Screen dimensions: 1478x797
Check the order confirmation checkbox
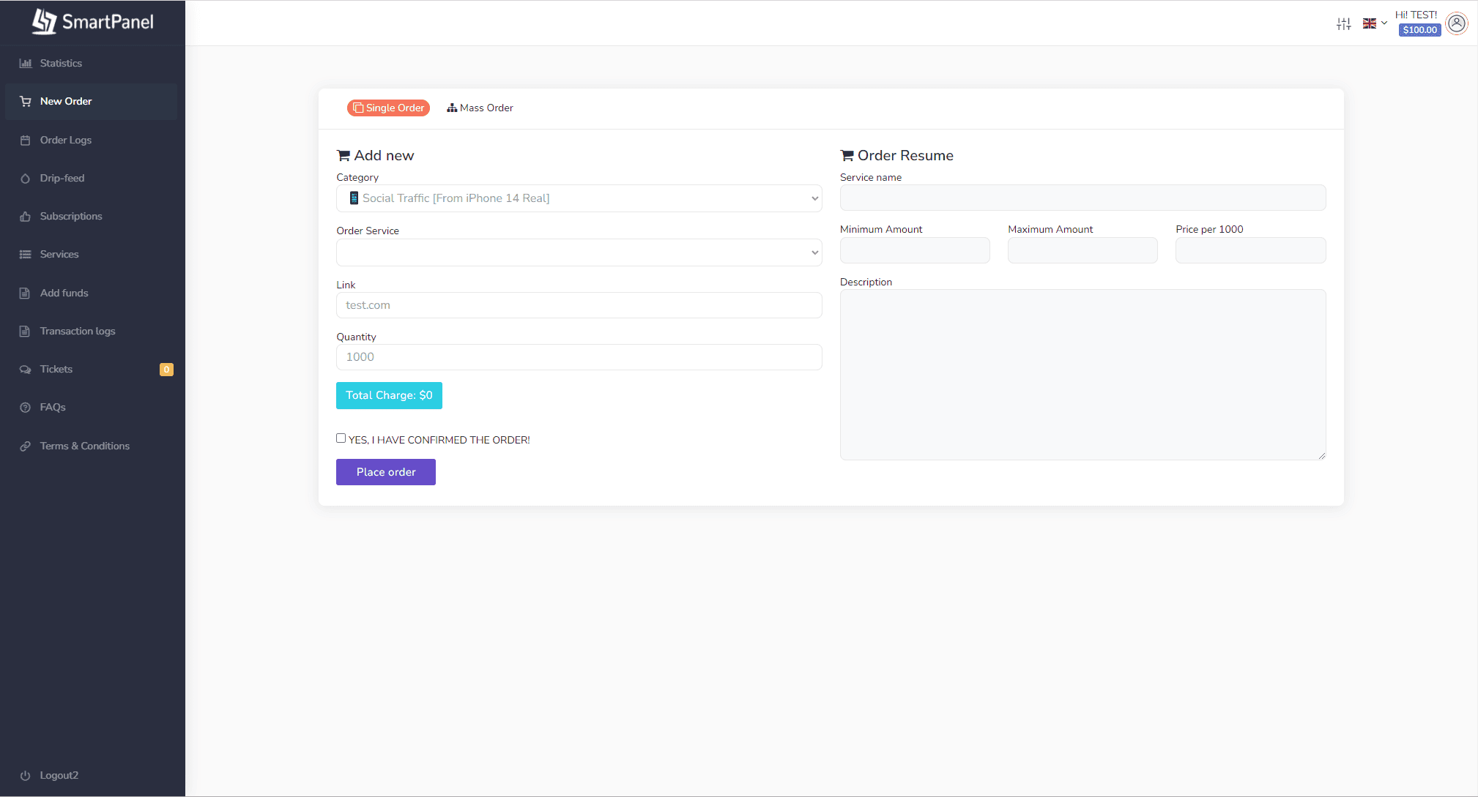[341, 438]
